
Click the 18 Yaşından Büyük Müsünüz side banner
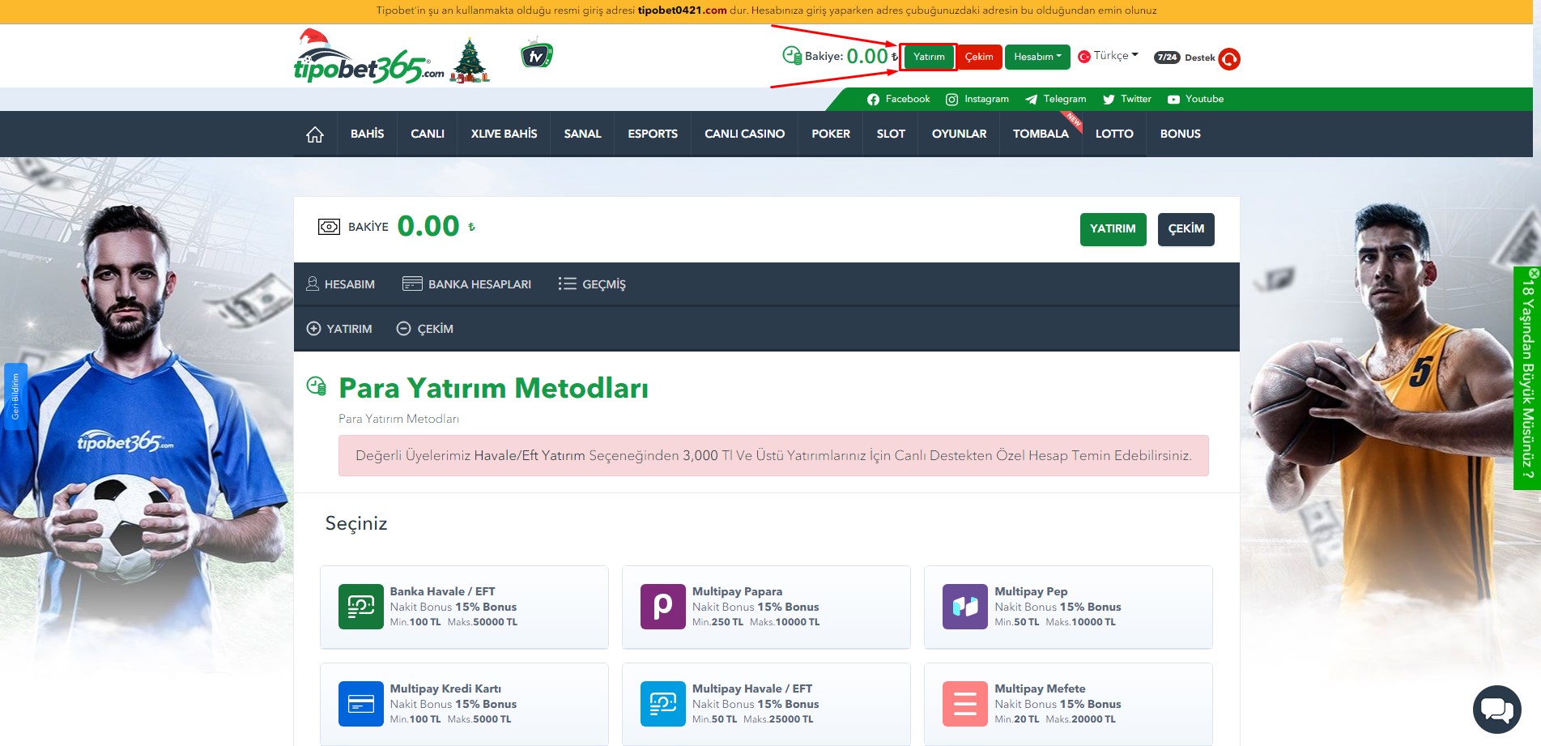pyautogui.click(x=1526, y=378)
